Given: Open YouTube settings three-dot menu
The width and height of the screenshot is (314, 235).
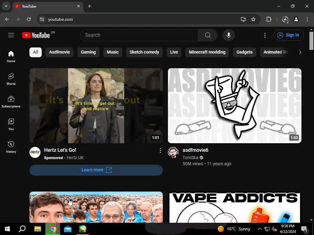Looking at the screenshot, I should coord(265,35).
